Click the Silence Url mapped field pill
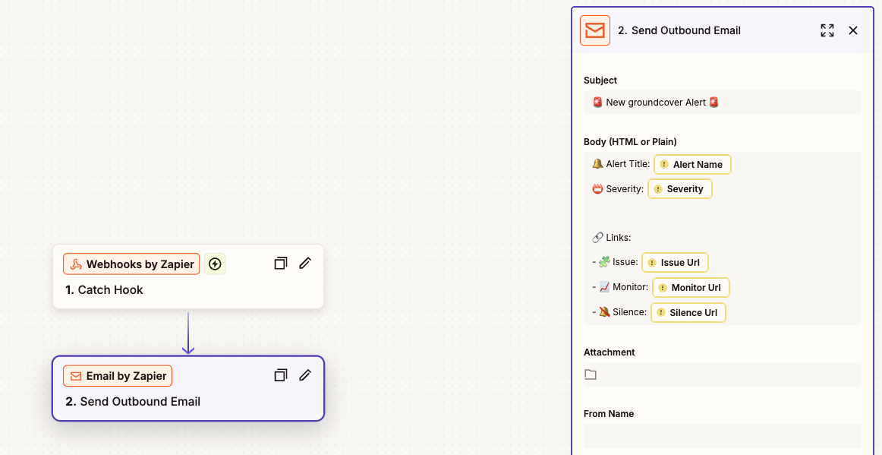Screen dimensions: 882x455 click(688, 313)
